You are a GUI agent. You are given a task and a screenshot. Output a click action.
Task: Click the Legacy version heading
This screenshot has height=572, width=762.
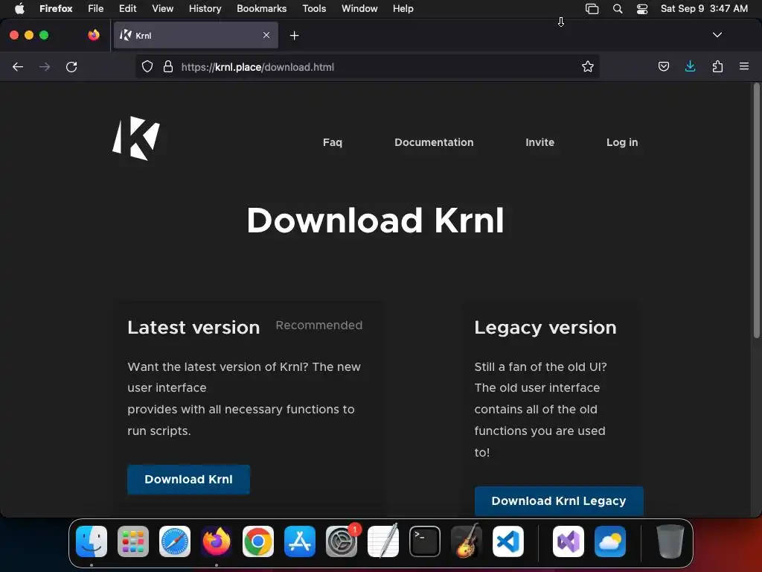click(x=545, y=328)
